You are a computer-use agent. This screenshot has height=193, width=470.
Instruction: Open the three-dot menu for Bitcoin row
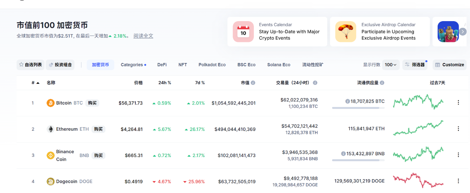(458, 103)
